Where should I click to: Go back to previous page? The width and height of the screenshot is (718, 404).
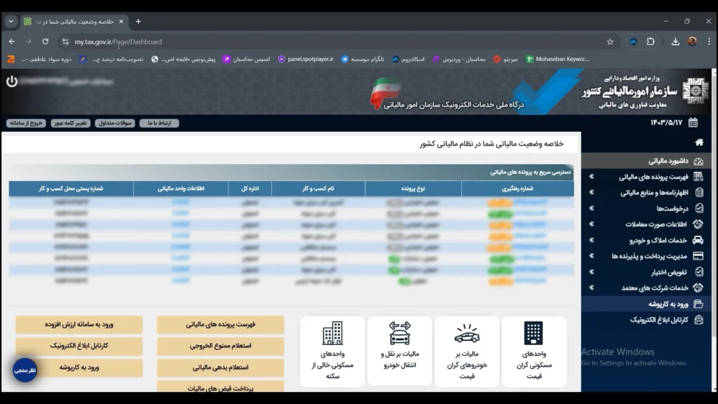[12, 41]
